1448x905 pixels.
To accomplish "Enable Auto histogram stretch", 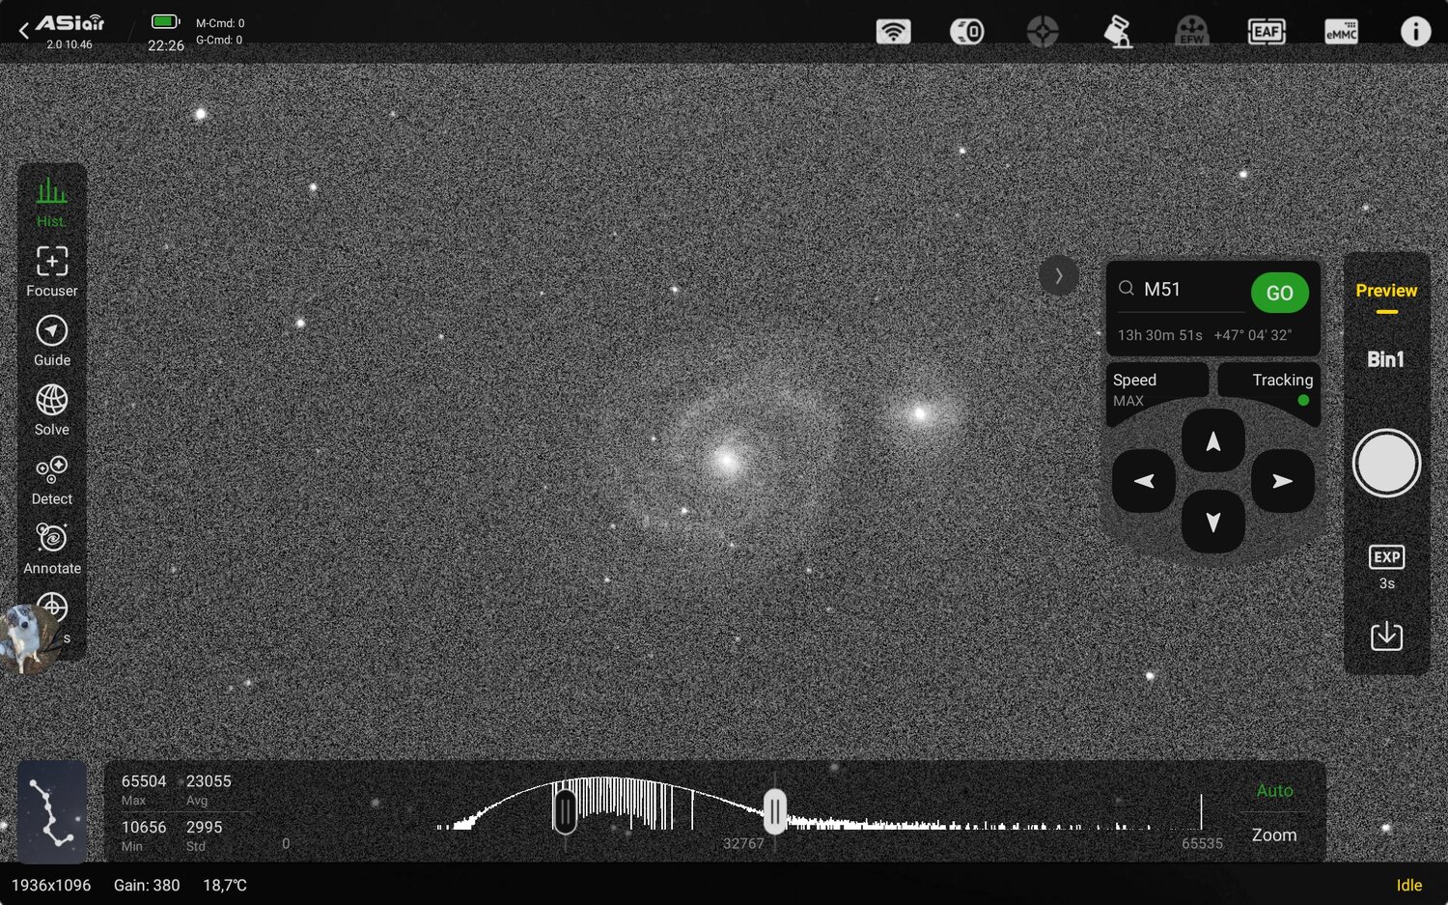I will point(1274,790).
